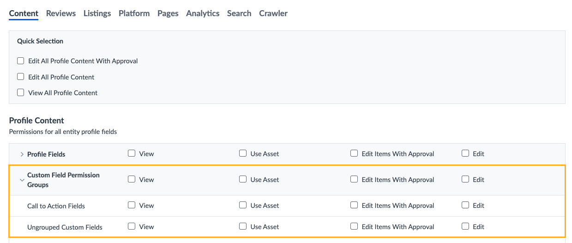The width and height of the screenshot is (572, 243).
Task: Check Use Asset for Call to Action Fields
Action: (243, 205)
